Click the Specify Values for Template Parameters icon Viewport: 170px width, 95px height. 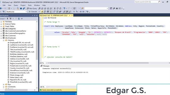tap(87, 12)
